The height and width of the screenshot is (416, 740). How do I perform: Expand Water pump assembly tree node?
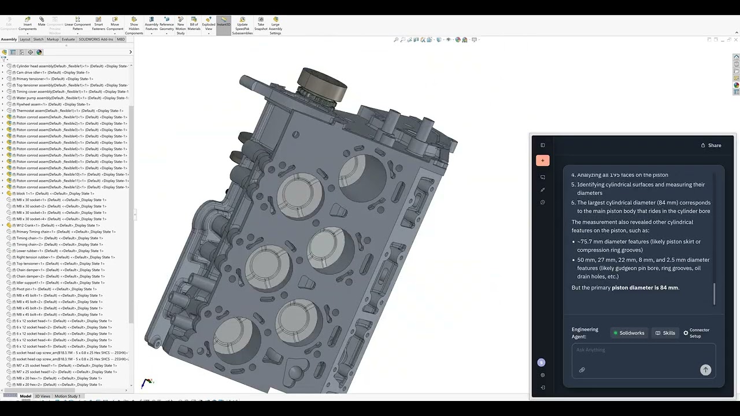point(2,98)
